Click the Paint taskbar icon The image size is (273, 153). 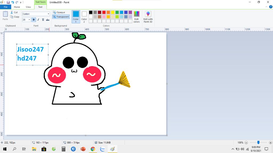pos(113,149)
